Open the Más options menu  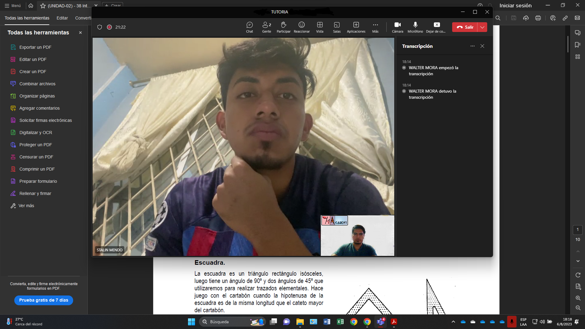click(375, 27)
